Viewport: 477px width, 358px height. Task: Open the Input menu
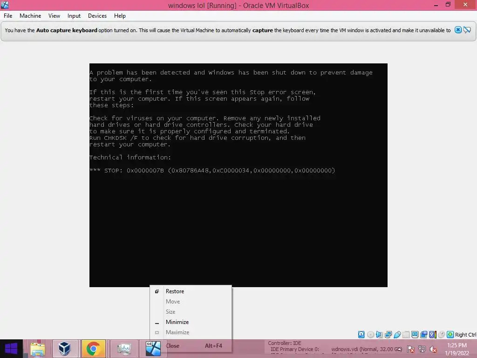tap(74, 16)
